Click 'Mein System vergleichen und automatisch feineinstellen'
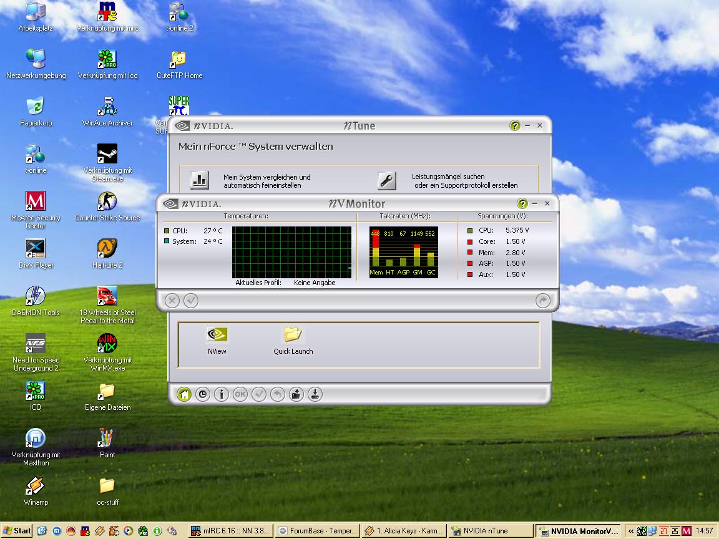 point(267,181)
